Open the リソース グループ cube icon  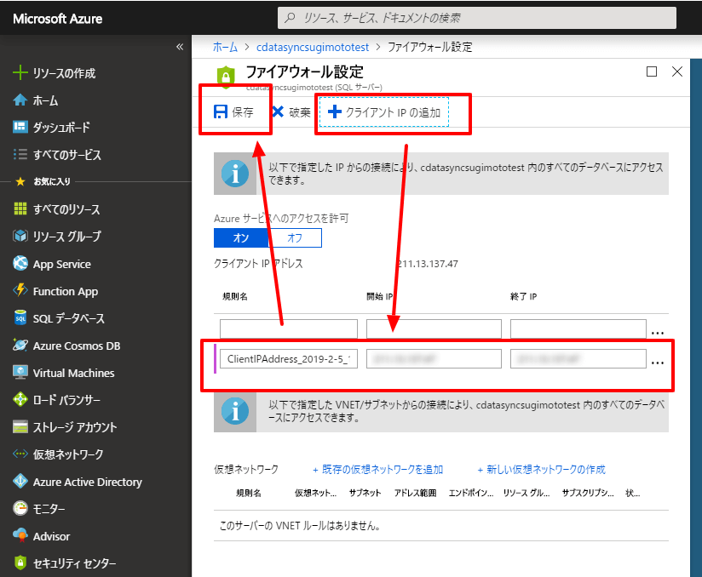(x=20, y=237)
